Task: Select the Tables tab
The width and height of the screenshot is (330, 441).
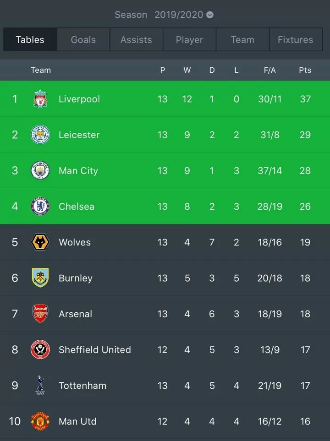Action: click(x=30, y=40)
